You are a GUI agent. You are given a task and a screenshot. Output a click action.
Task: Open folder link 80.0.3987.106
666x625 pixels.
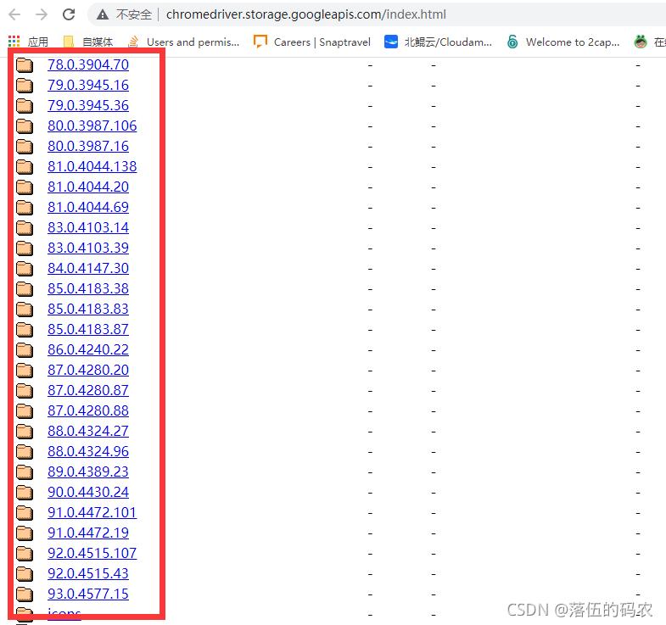click(x=92, y=126)
